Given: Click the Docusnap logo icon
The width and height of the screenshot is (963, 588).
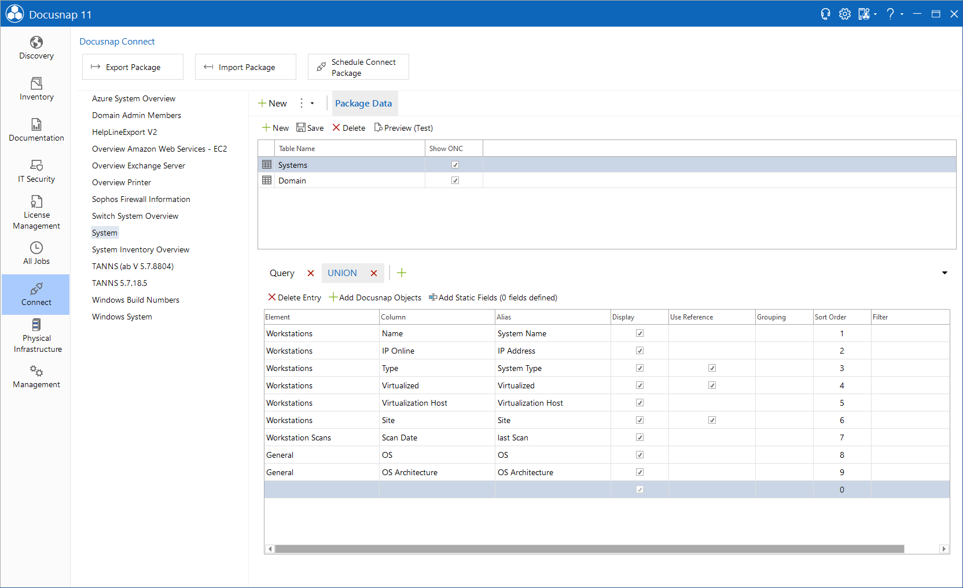Looking at the screenshot, I should click(x=14, y=14).
